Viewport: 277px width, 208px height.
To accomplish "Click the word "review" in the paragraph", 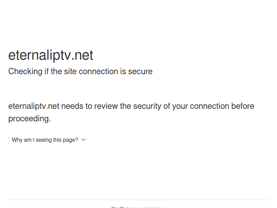I will coord(106,106).
